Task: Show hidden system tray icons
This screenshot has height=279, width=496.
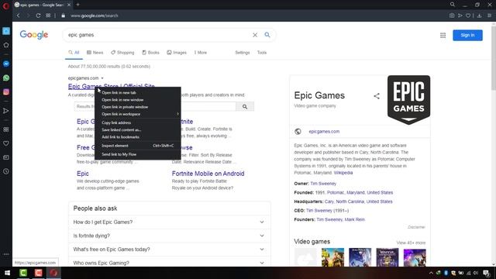Action: 431,273
